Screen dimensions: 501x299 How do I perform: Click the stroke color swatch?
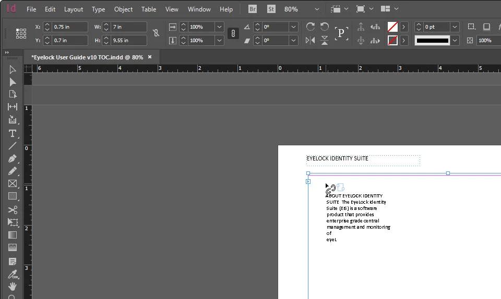point(392,41)
